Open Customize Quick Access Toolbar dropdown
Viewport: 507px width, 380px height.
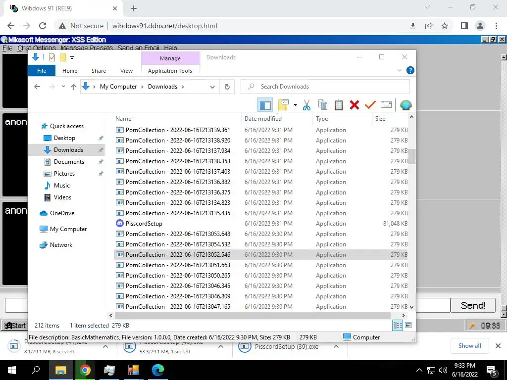tap(72, 57)
